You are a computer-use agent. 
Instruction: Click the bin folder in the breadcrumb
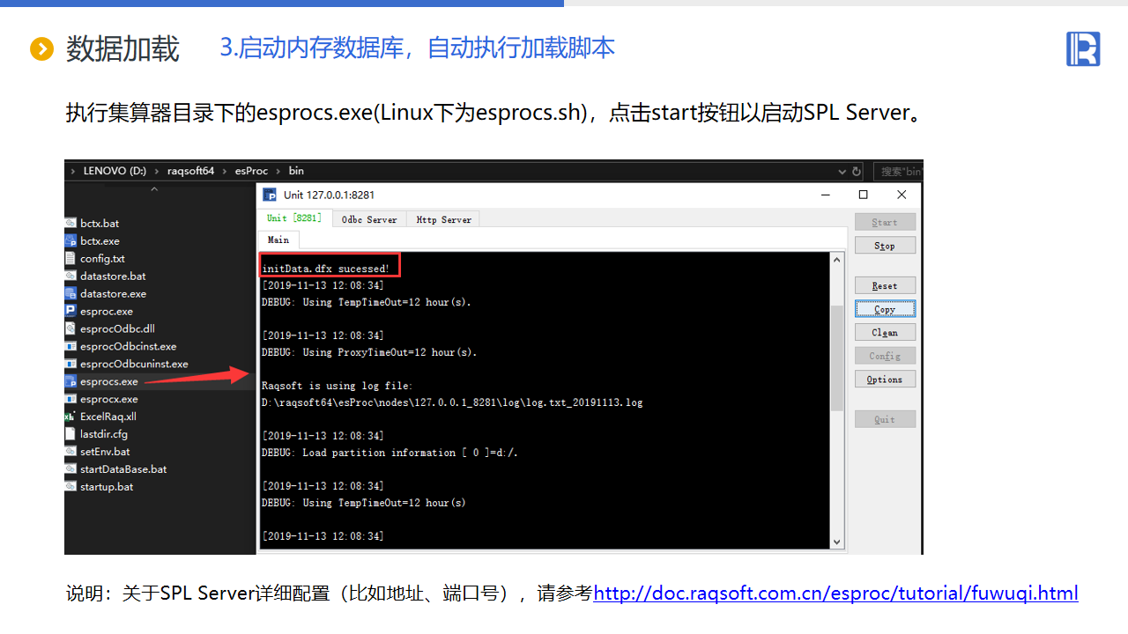[296, 171]
